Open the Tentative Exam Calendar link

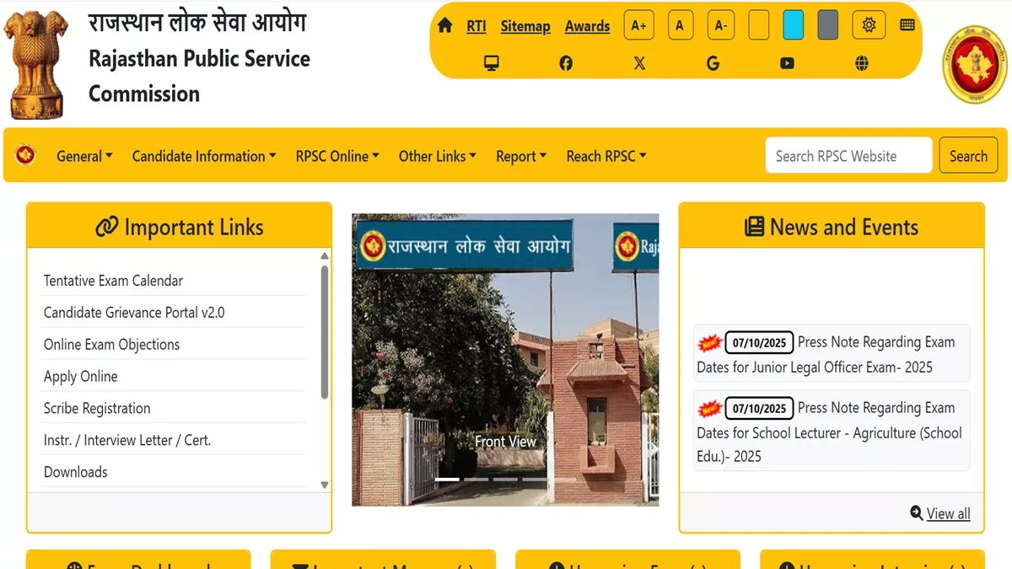click(113, 281)
